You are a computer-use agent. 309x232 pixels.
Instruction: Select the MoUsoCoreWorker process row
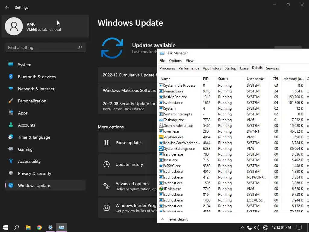point(233,143)
